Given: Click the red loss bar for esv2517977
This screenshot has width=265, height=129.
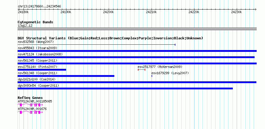Looking at the screenshot, I should tap(142, 70).
